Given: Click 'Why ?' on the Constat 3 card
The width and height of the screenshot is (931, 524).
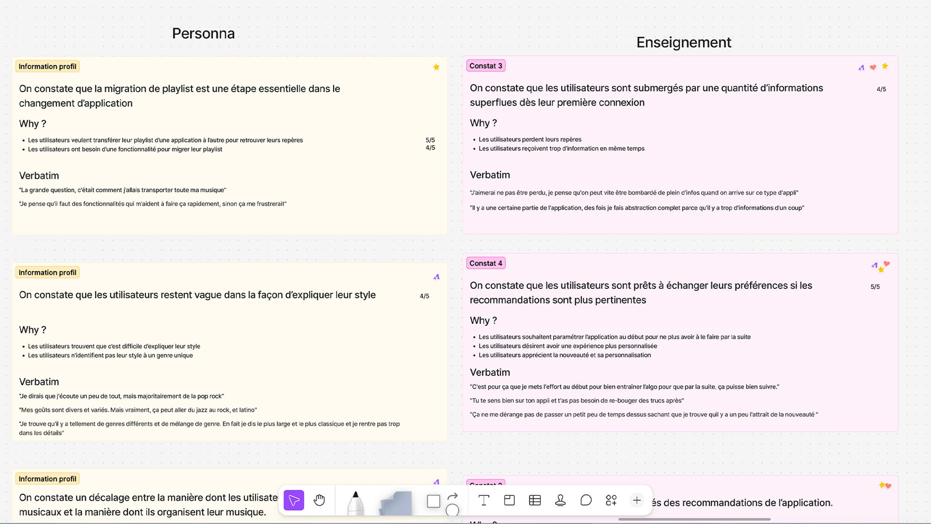Looking at the screenshot, I should click(483, 123).
